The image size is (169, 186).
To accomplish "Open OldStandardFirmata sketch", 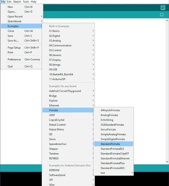I will 114,125.
